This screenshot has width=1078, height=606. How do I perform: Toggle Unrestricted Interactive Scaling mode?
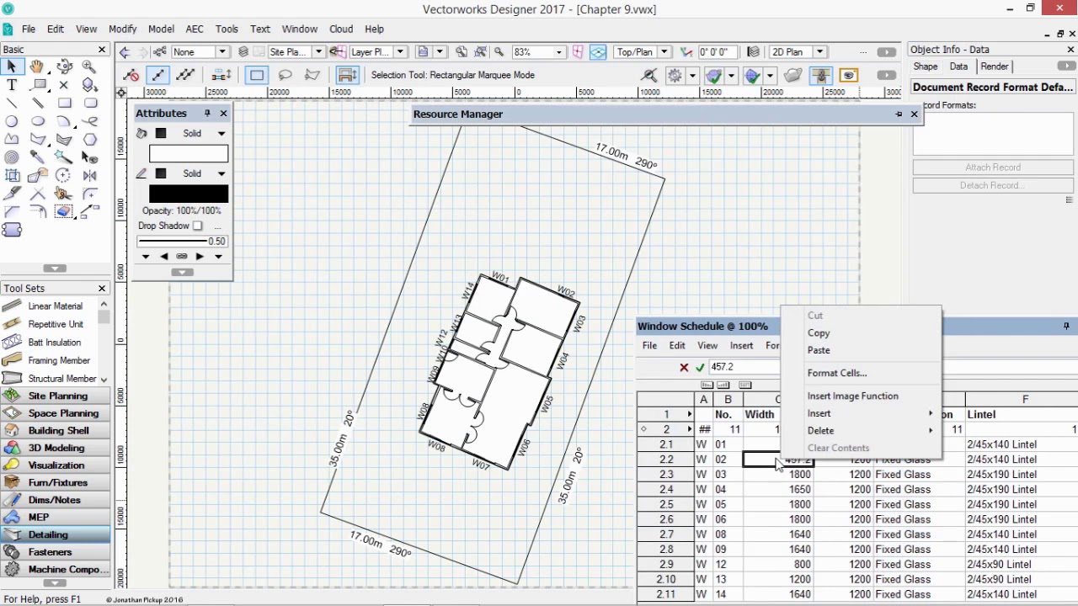(x=185, y=75)
